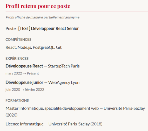This screenshot has width=148, height=131.
Task: Click the job title '[TEST] Développeur React Senior'
Action: tap(49, 28)
